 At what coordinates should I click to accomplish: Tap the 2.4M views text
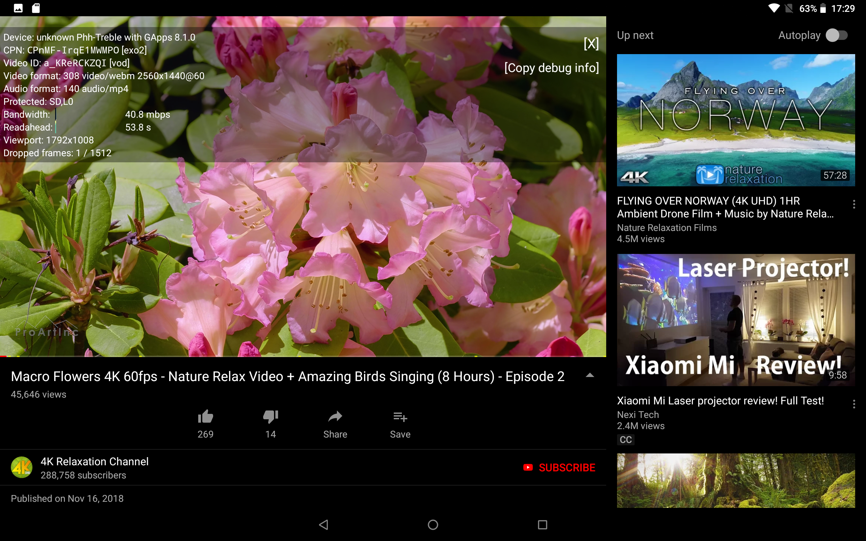[x=641, y=426]
